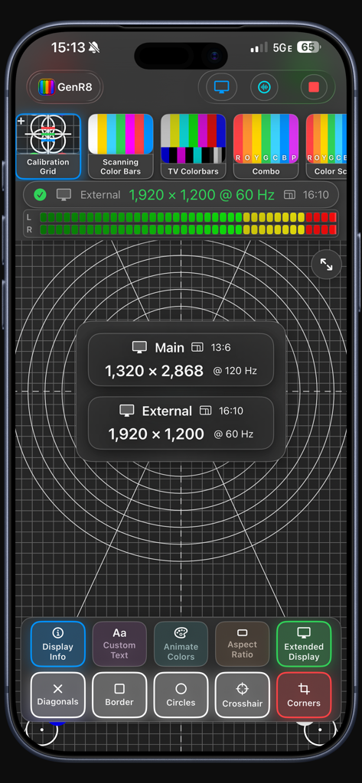Tap the monitor icon beside External in status bar
The height and width of the screenshot is (783, 362).
tap(64, 195)
